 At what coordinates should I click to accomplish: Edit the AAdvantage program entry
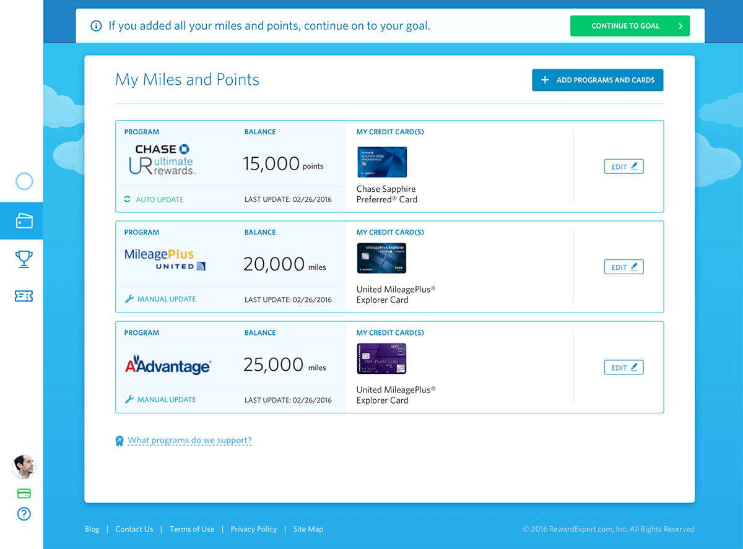coord(624,367)
